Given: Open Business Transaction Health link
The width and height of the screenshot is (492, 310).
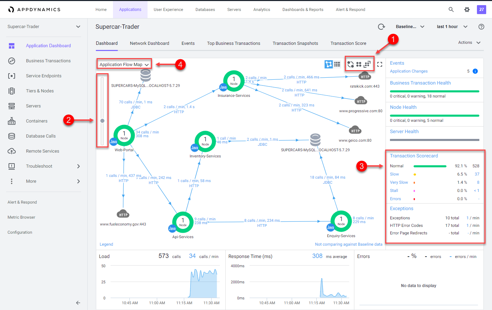Looking at the screenshot, I should click(420, 83).
